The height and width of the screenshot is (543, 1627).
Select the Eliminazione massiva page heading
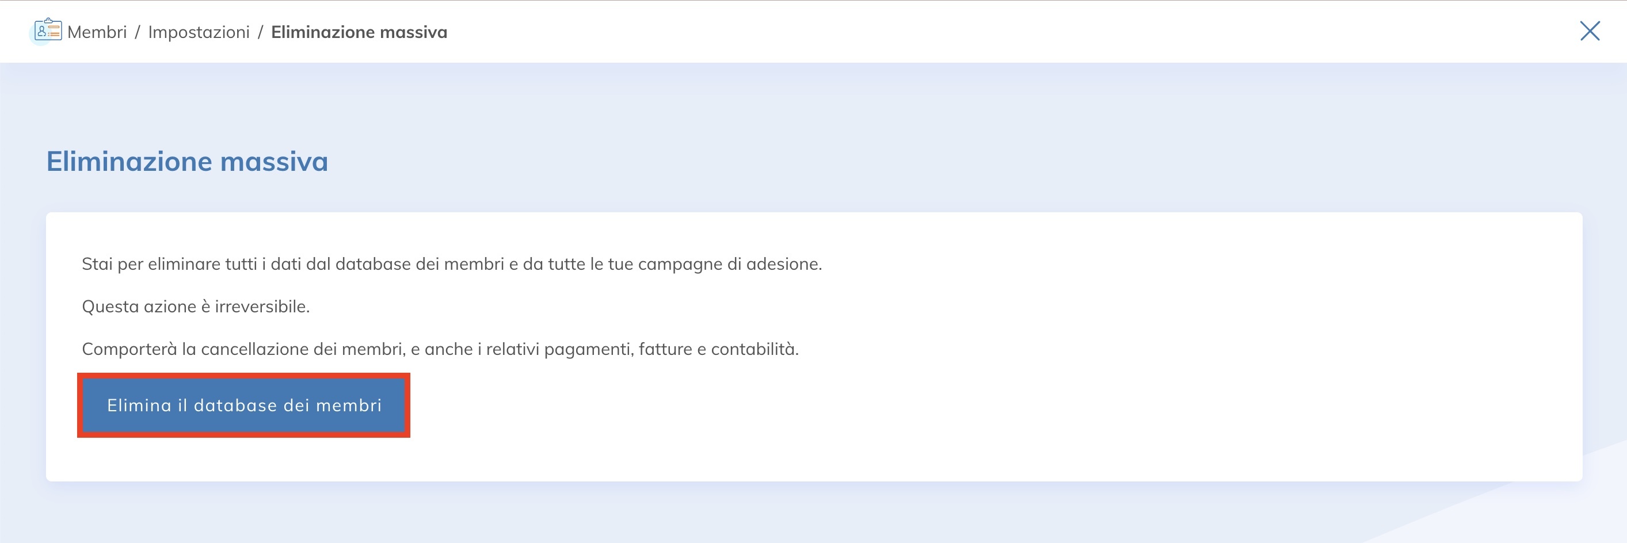point(187,162)
